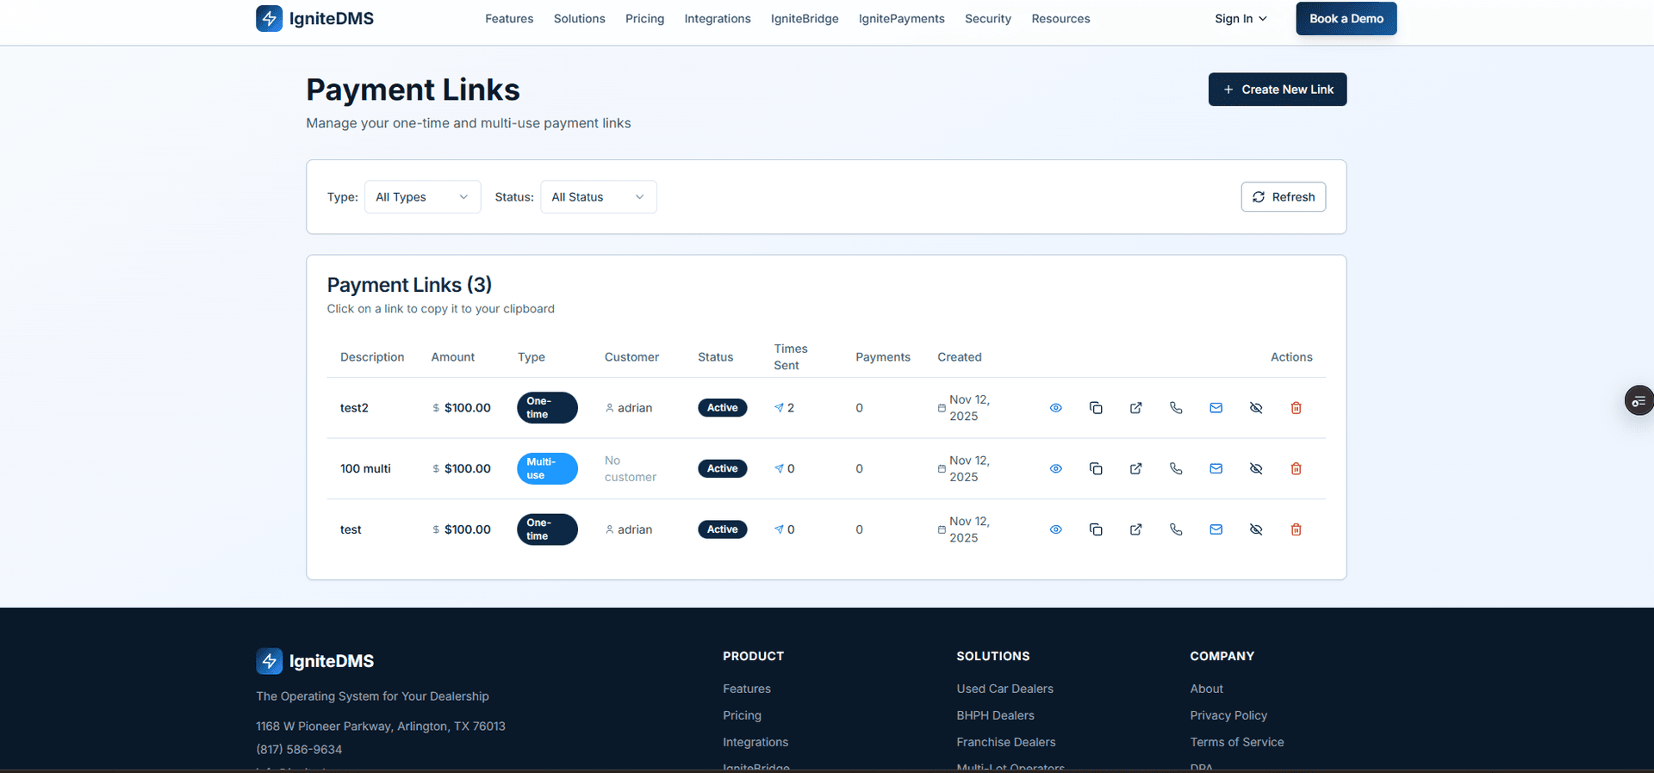Viewport: 1654px width, 773px height.
Task: Refresh the payment links list
Action: (1283, 197)
